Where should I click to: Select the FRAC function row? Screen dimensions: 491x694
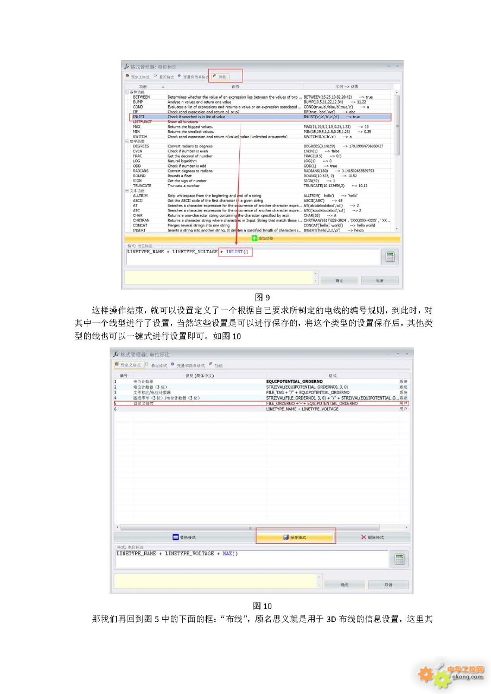click(x=262, y=156)
